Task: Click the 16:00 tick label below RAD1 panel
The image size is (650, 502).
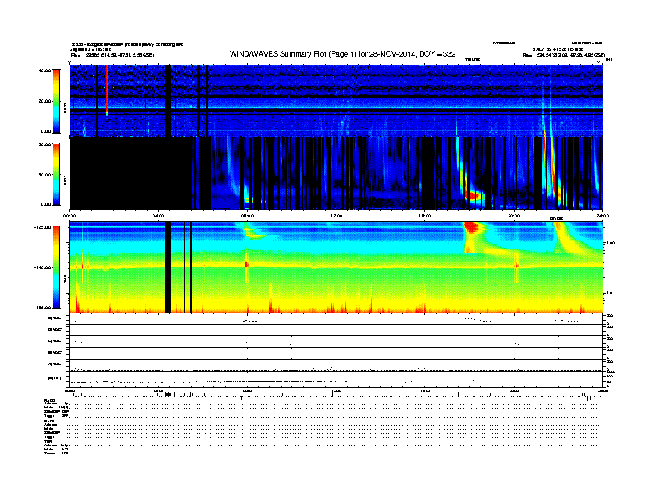Action: (425, 216)
